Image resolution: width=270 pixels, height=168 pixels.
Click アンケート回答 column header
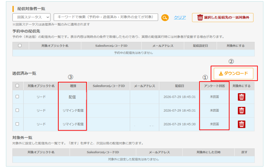coord(214,86)
